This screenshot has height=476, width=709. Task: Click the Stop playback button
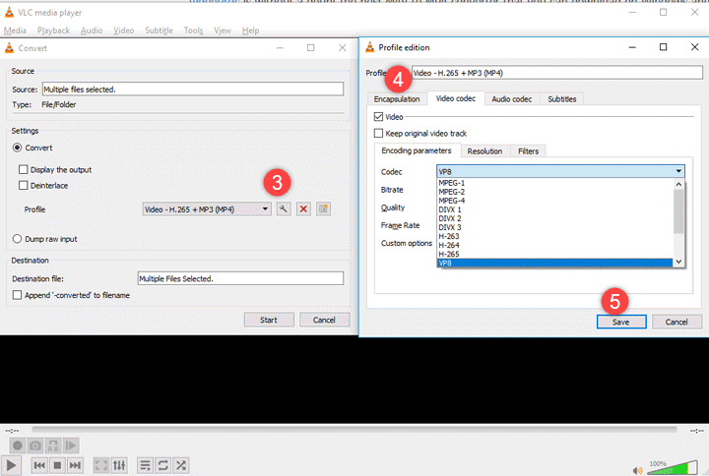(x=57, y=465)
